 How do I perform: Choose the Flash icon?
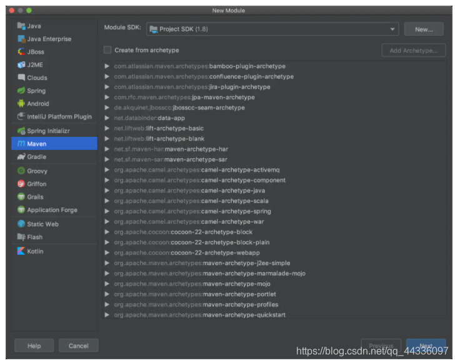point(21,237)
